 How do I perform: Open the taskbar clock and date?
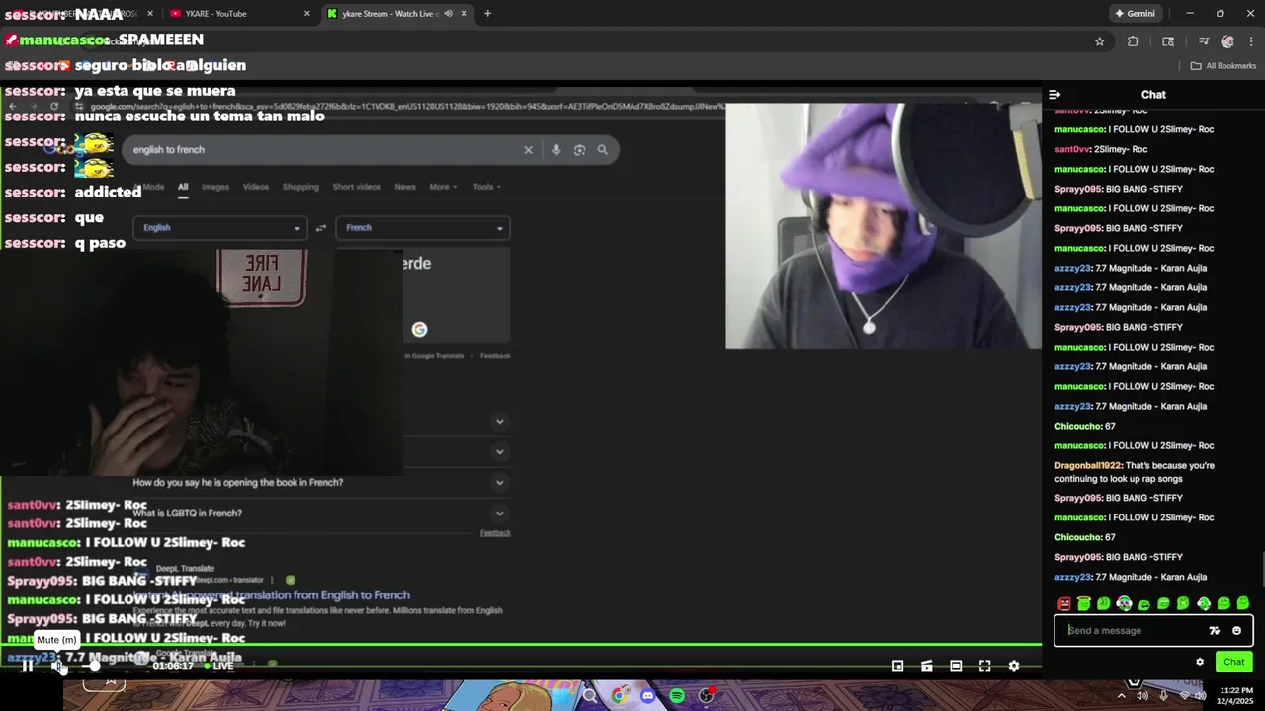point(1236,696)
